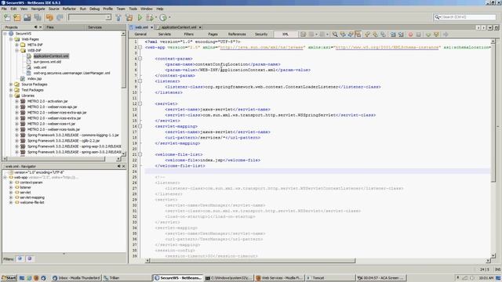Screen dimensions: 502x282
Task: Select sun-jaxws.xml.old in project tree
Action: (47, 62)
